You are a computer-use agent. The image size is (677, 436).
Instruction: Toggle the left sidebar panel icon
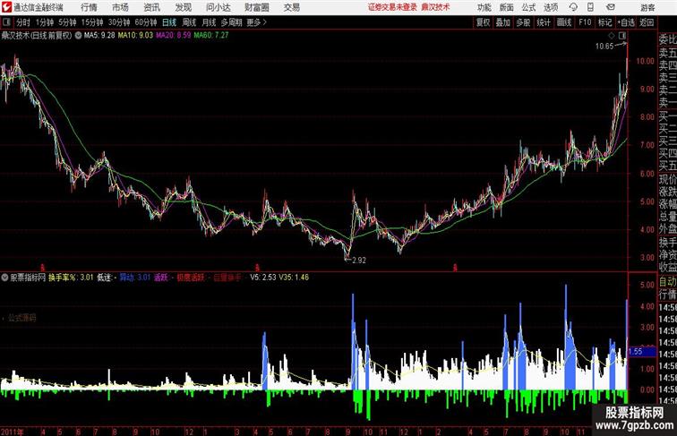[6, 22]
